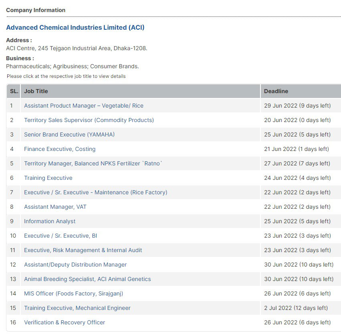341x334 pixels.
Task: Open Executive, Risk Management & Internal Audit job
Action: (x=83, y=250)
